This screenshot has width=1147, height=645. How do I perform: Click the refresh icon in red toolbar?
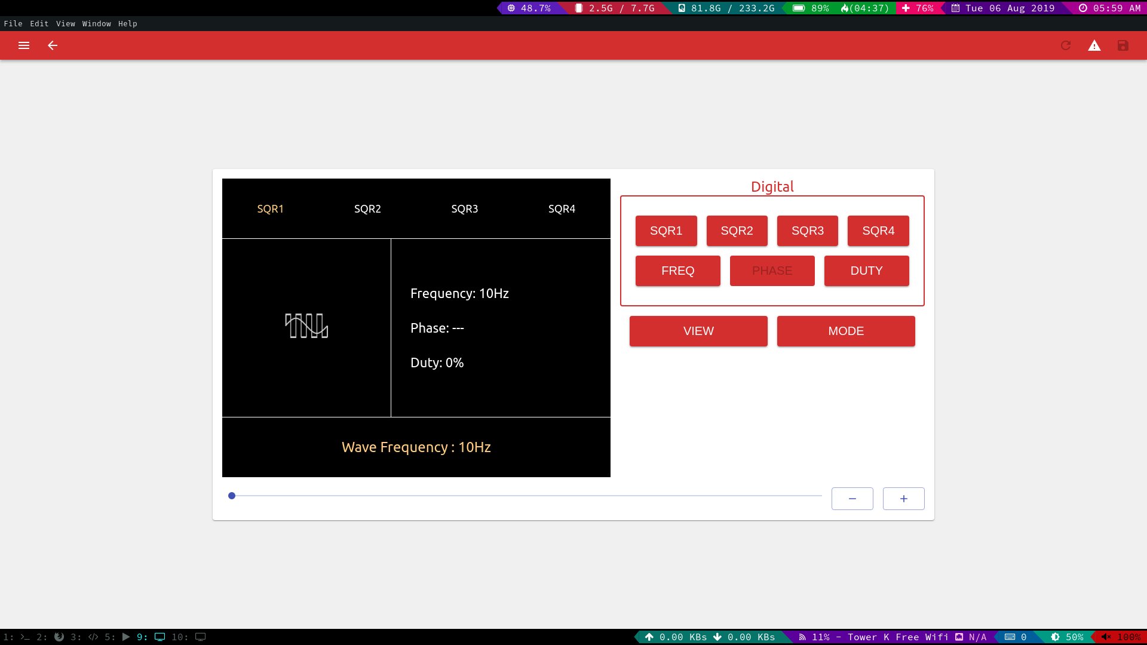pyautogui.click(x=1066, y=45)
